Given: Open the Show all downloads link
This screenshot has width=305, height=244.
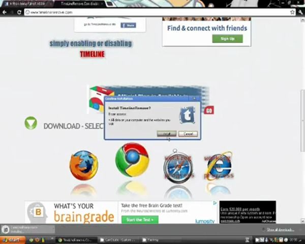Looking at the screenshot, I should (280, 230).
